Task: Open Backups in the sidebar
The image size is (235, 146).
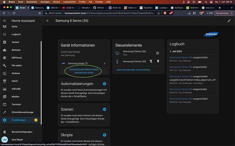Action: click(20, 50)
